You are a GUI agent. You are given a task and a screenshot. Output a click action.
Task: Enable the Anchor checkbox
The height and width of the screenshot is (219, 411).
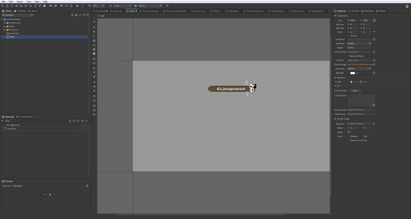tap(349, 36)
